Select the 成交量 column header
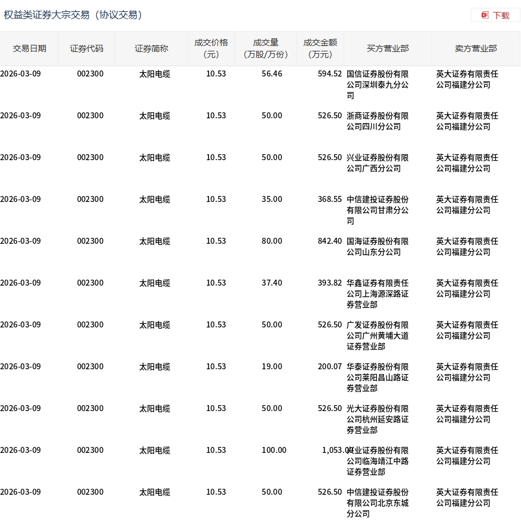The width and height of the screenshot is (521, 527). coord(265,49)
